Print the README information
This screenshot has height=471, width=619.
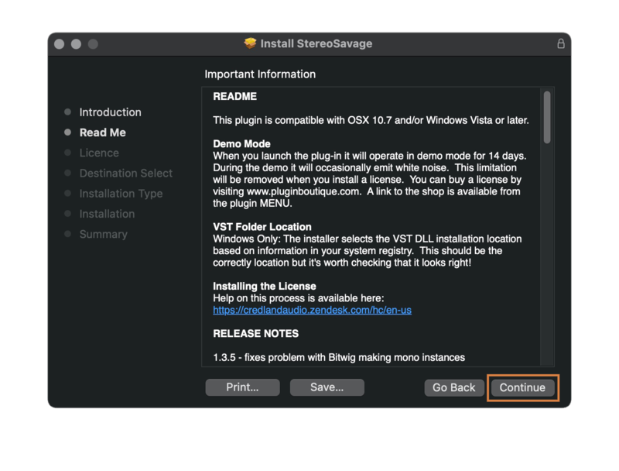(x=242, y=387)
